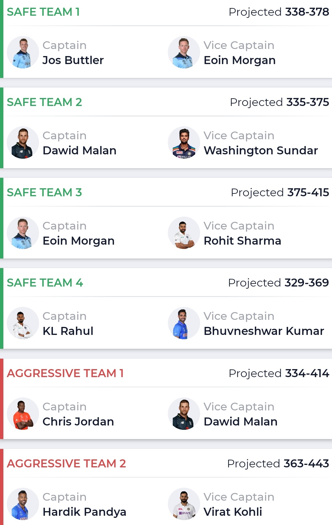Select the AGGRESSIVE TEAM 2 title
The image size is (332, 525).
tap(66, 464)
